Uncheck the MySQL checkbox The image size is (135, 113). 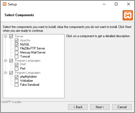[x=17, y=45]
